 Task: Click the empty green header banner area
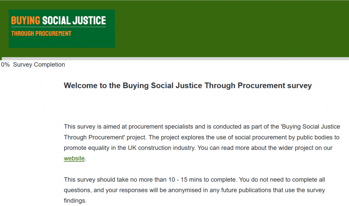pyautogui.click(x=231, y=29)
